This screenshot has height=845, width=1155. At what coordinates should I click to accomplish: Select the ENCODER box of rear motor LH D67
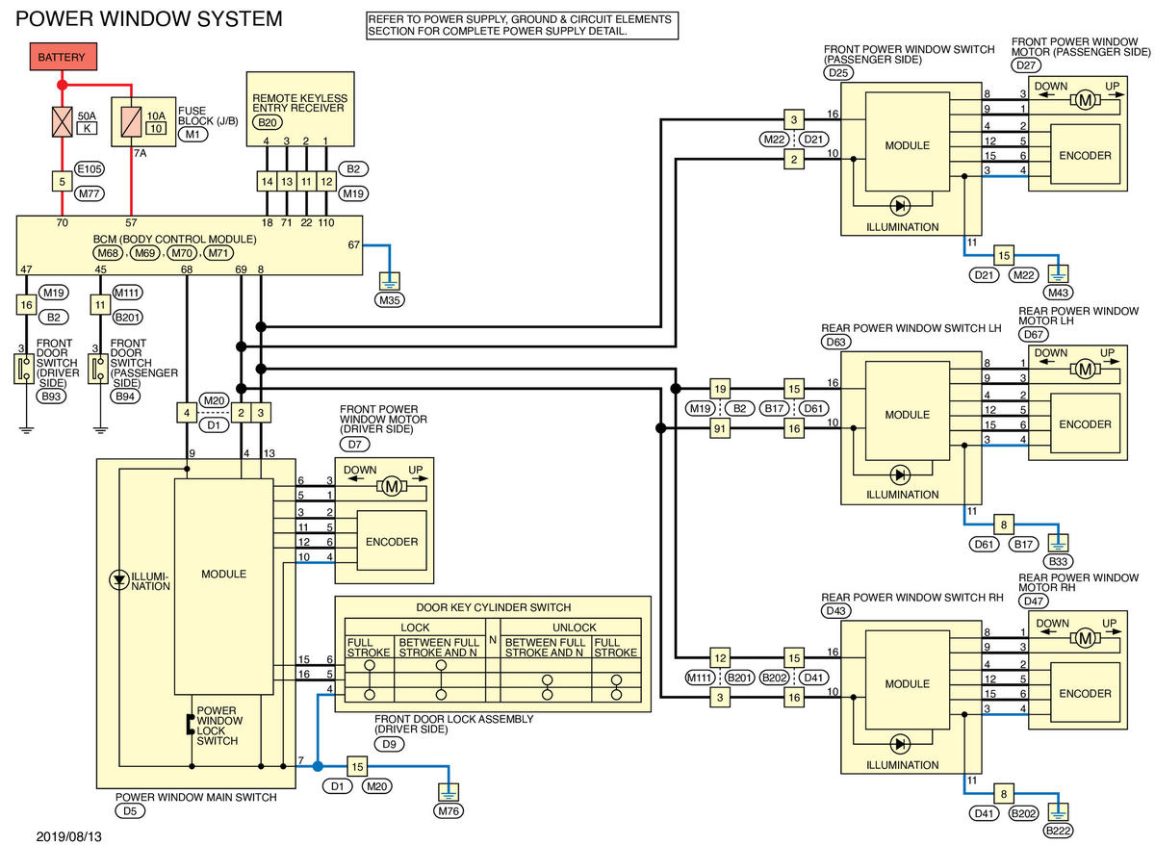(1086, 424)
